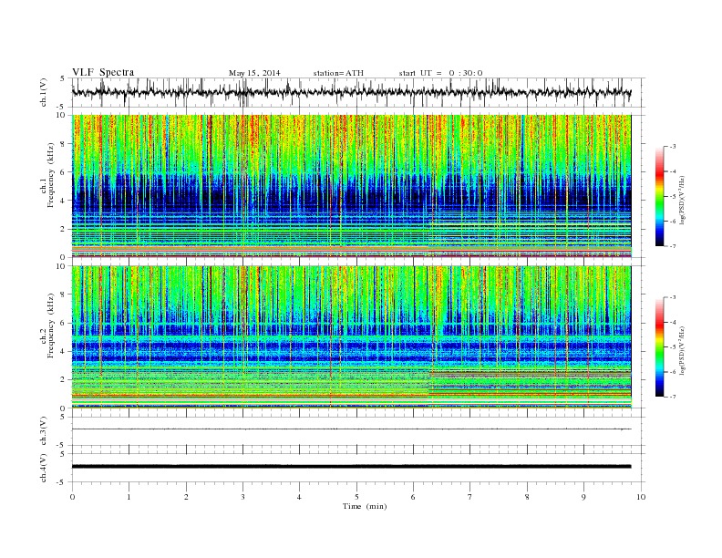This screenshot has width=722, height=558.
Task: Click the 'ch.3(V)' axis label
Action: 44,431
